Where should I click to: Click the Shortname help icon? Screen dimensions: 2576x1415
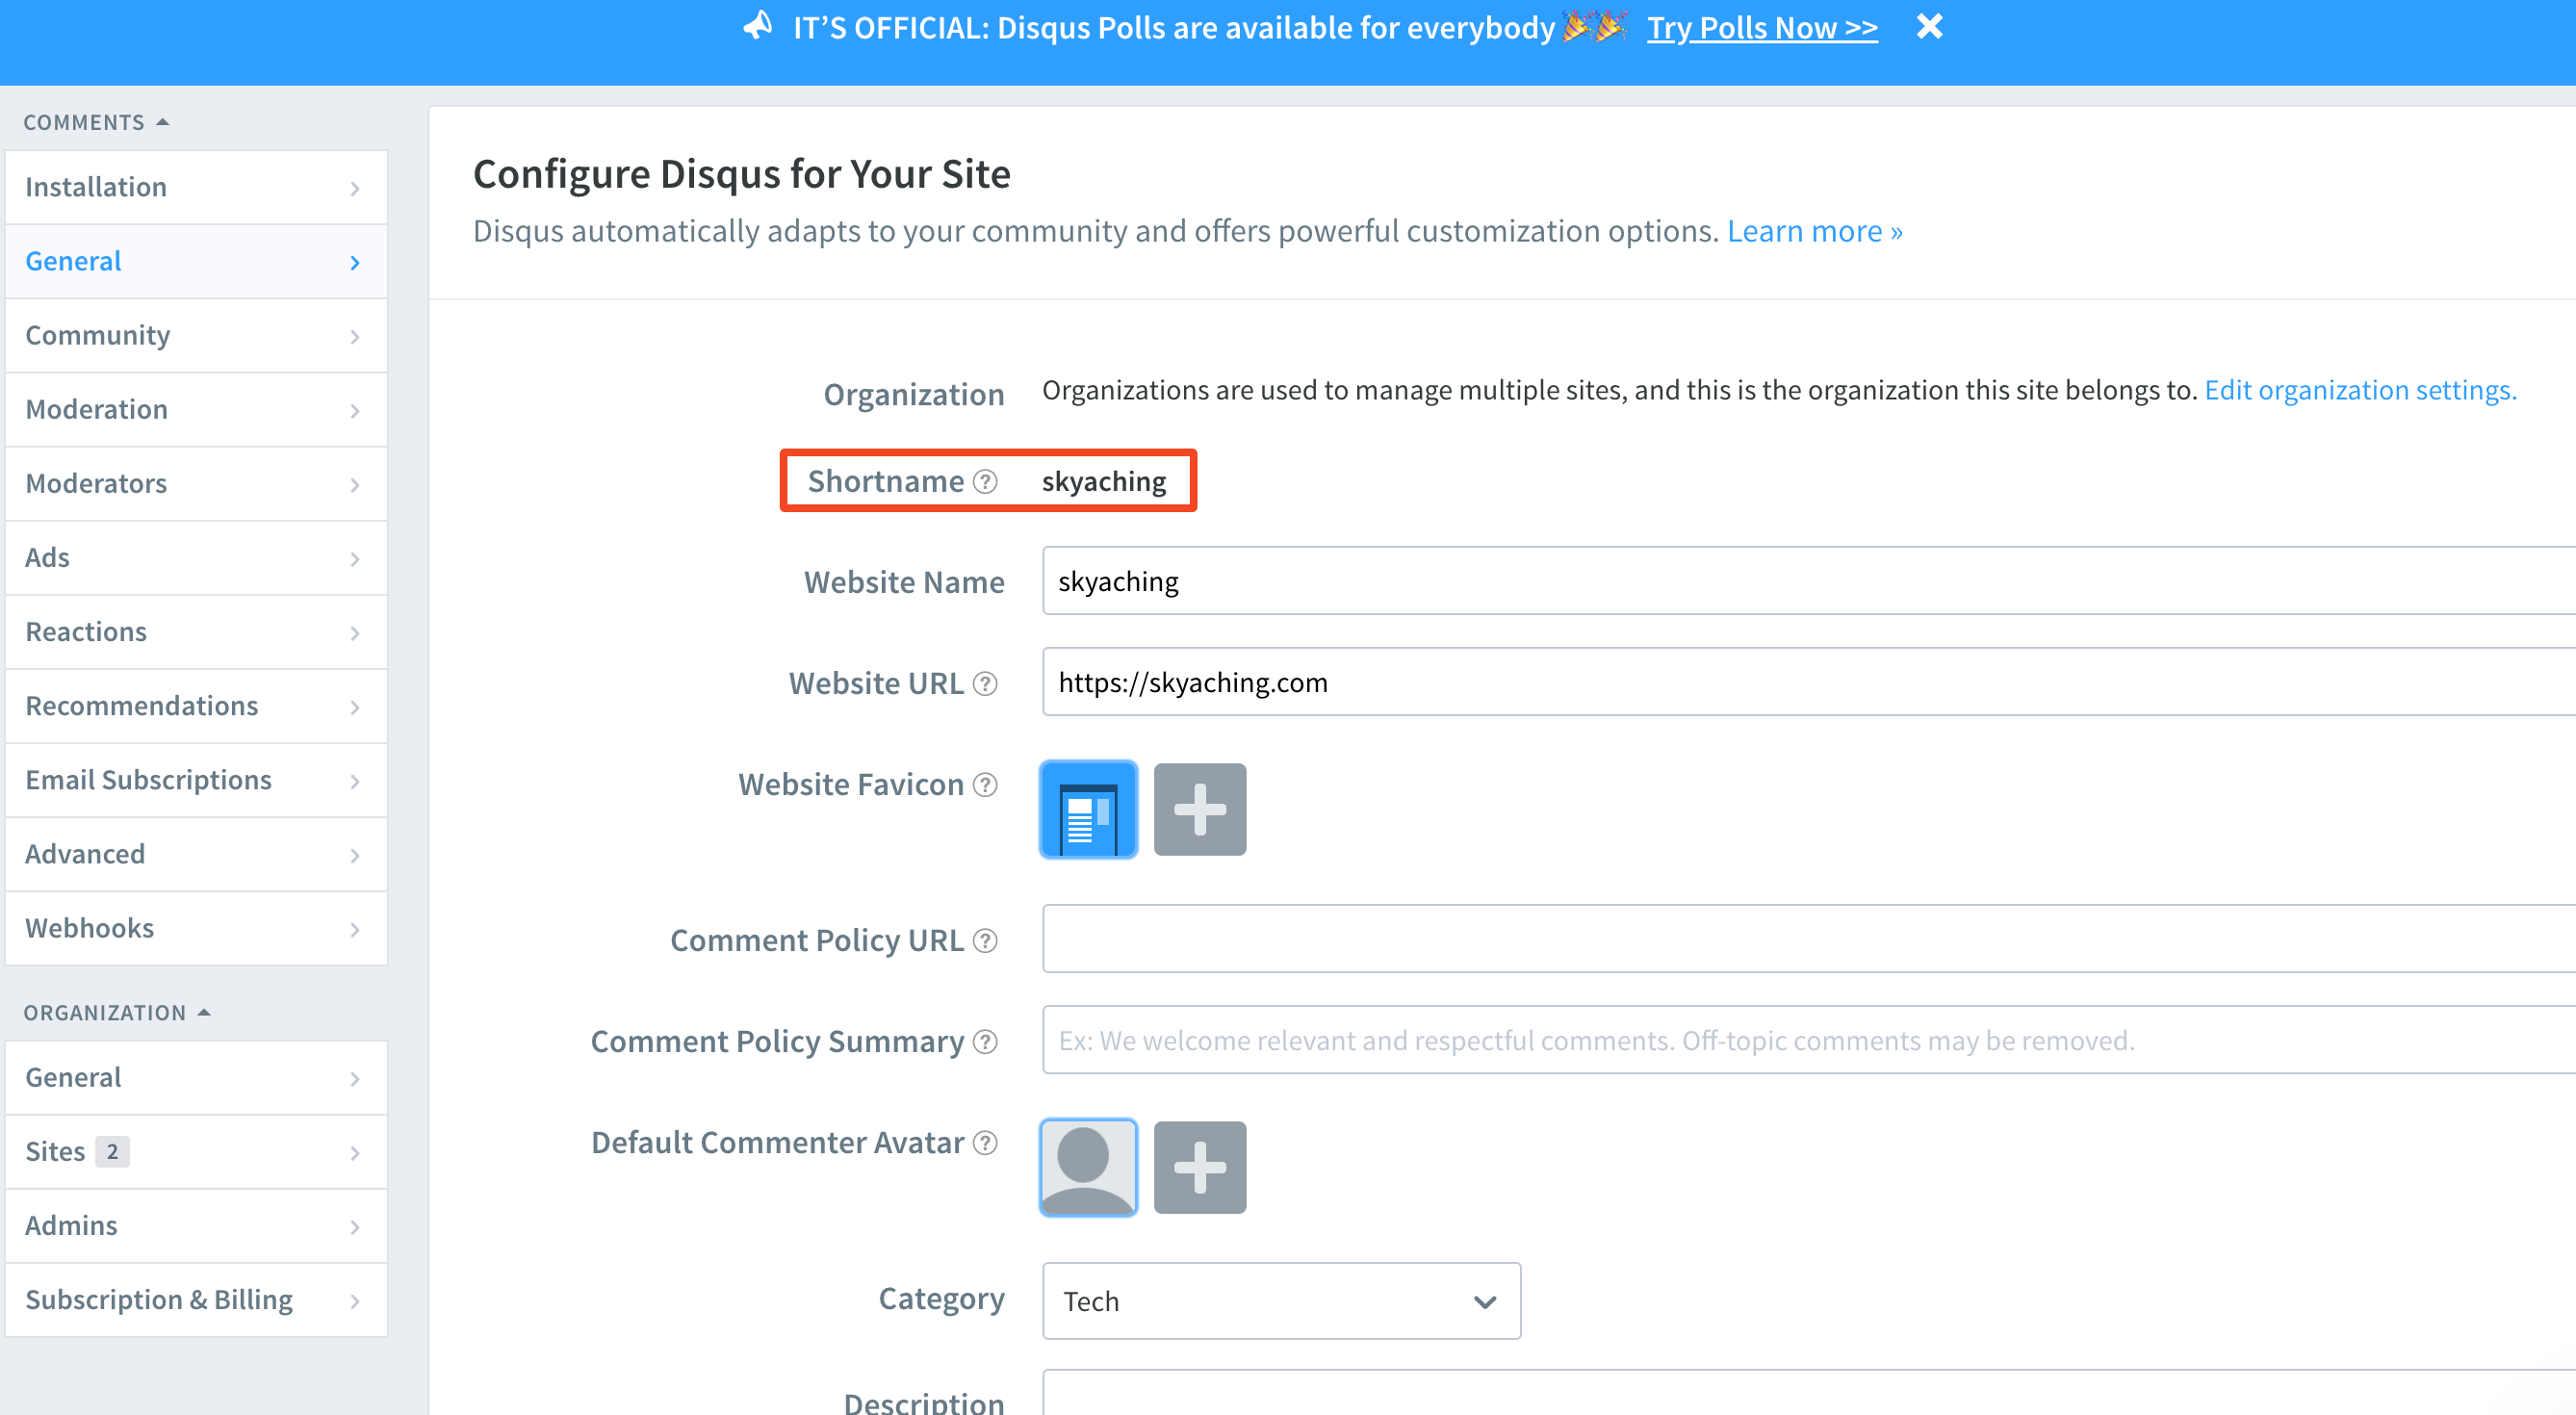(985, 482)
